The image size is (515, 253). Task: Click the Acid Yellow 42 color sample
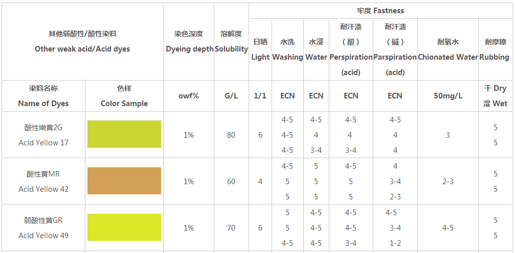(x=124, y=181)
